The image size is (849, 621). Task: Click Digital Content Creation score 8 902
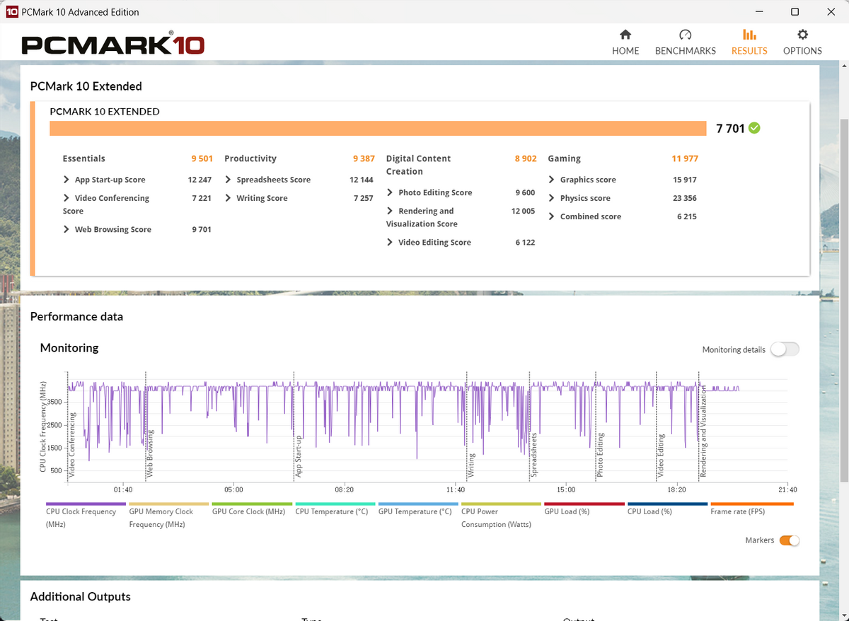pyautogui.click(x=526, y=158)
